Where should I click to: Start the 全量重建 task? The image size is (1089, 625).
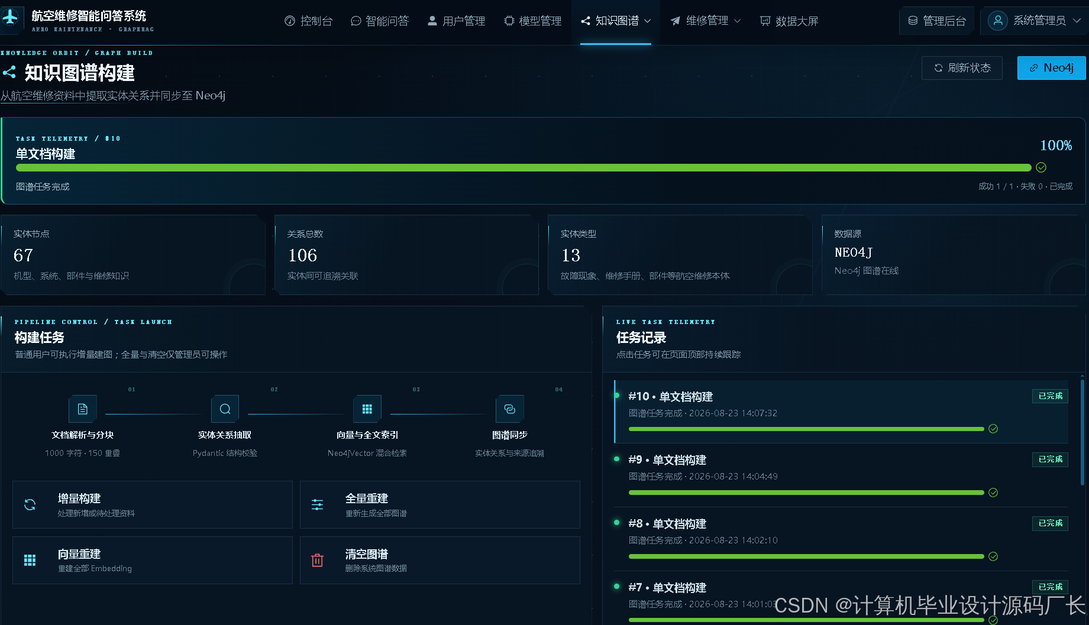tap(440, 504)
